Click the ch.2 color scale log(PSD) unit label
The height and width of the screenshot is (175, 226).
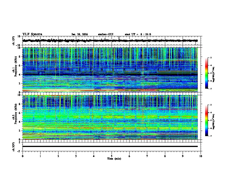pyautogui.click(x=214, y=122)
